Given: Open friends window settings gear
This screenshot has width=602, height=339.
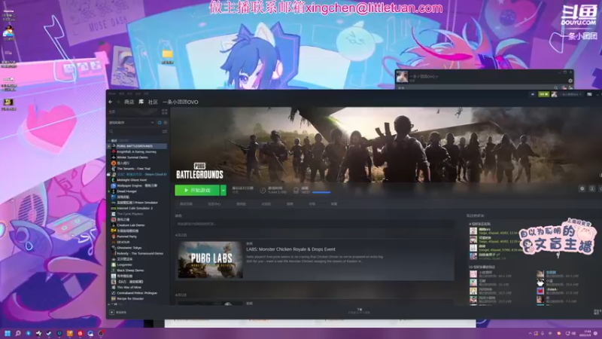Looking at the screenshot, I should [570, 81].
